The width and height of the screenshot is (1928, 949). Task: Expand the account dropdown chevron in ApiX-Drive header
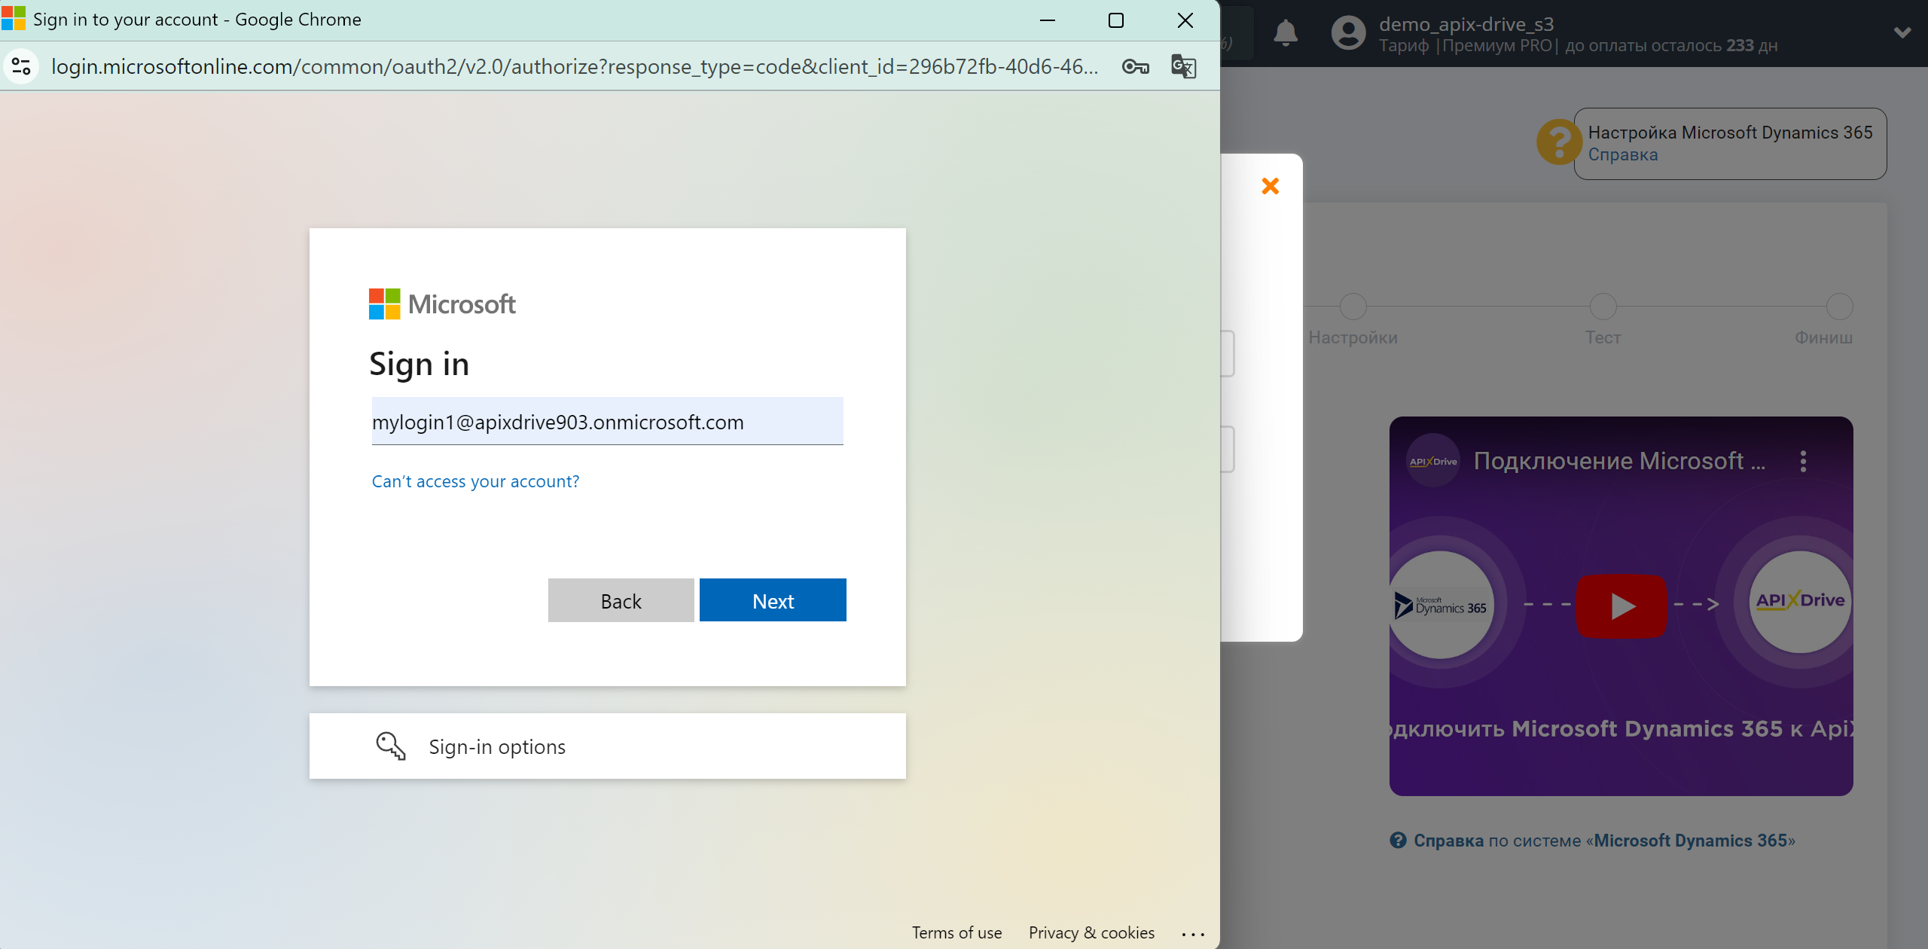(1902, 33)
